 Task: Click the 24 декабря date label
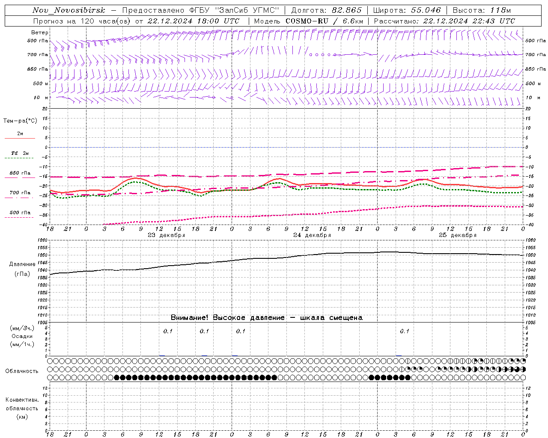[x=312, y=235]
